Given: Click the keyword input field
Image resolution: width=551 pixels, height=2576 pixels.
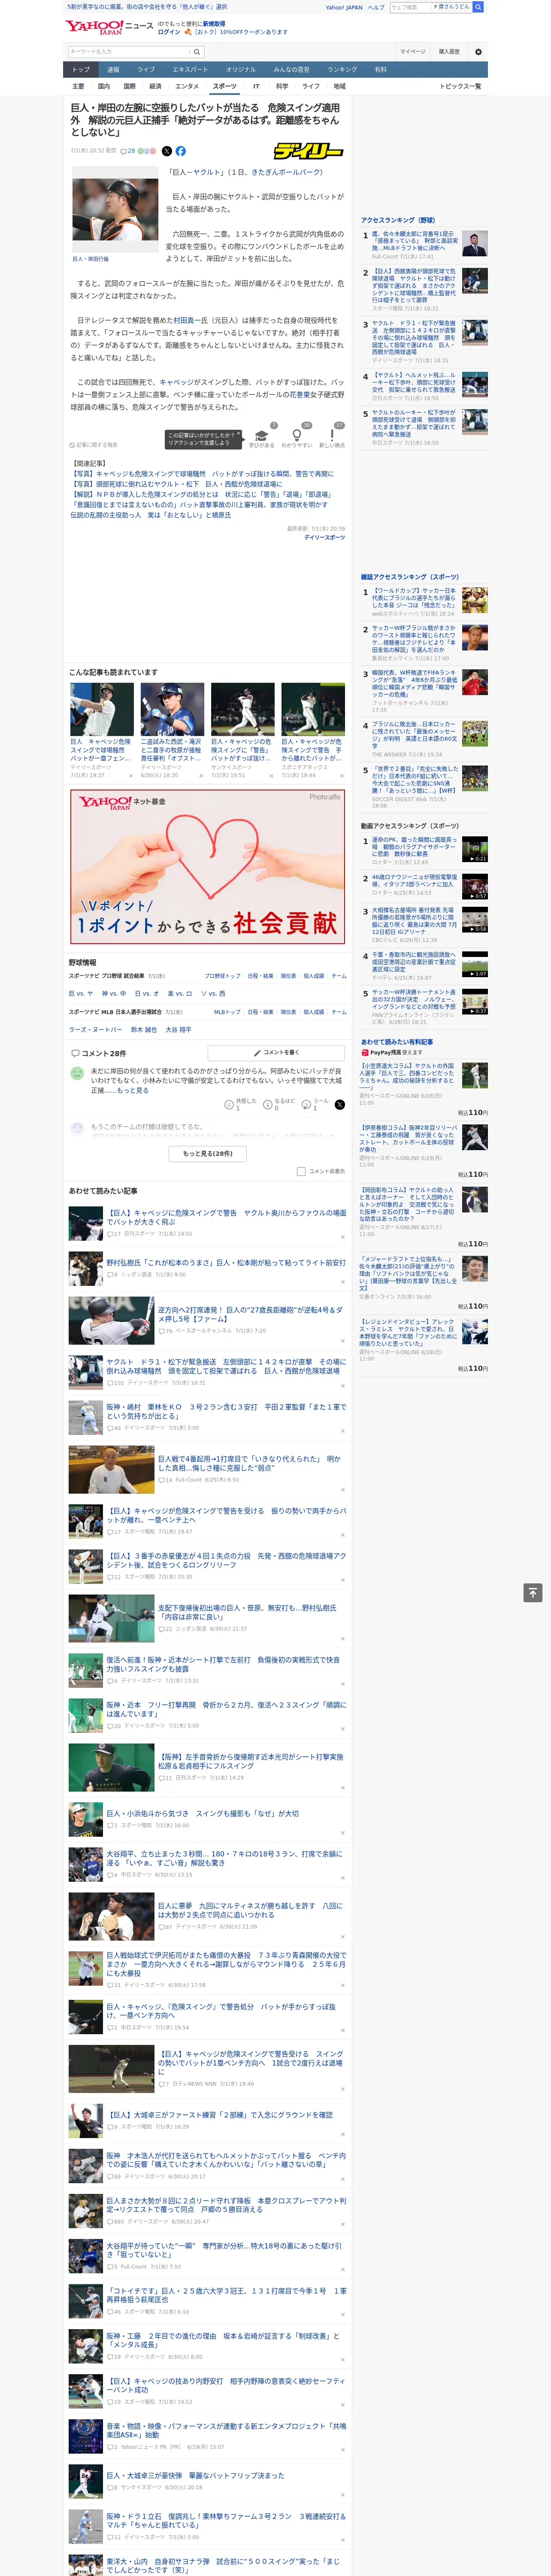Looking at the screenshot, I should [x=129, y=51].
